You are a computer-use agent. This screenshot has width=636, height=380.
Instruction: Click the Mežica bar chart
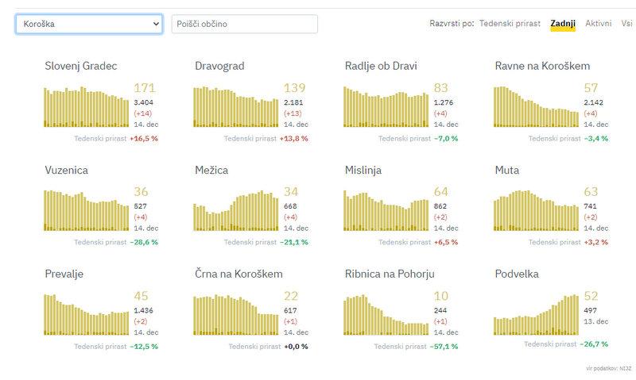(236, 211)
